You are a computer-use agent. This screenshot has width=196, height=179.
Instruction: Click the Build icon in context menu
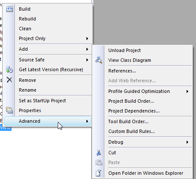(x=9, y=9)
